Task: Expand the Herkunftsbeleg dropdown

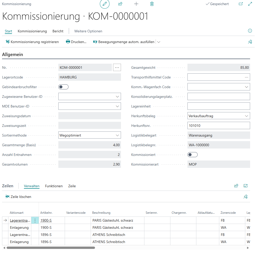Action: [x=247, y=116]
